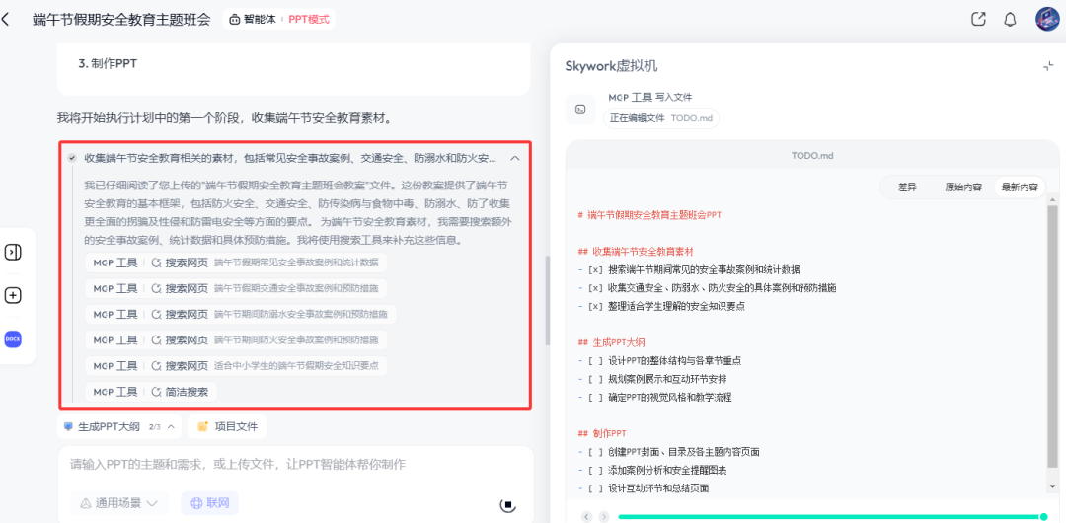This screenshot has width=1066, height=523.
Task: Go to next step arrow under preview
Action: pos(604,517)
